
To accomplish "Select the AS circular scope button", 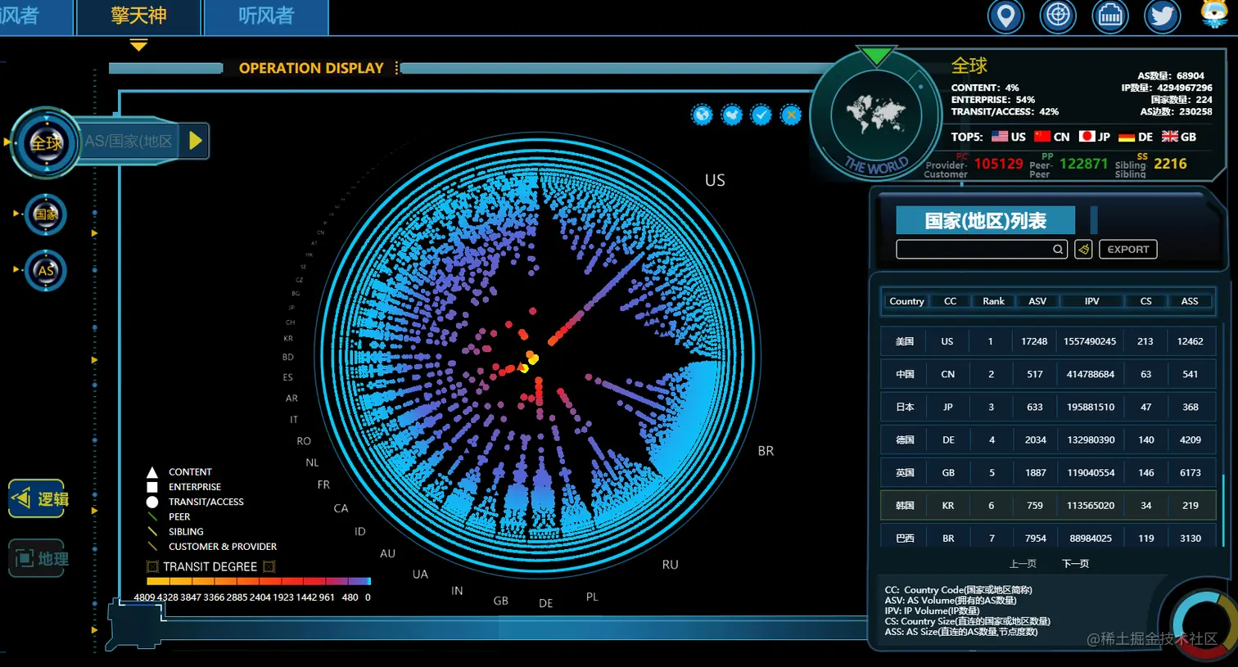I will [46, 271].
